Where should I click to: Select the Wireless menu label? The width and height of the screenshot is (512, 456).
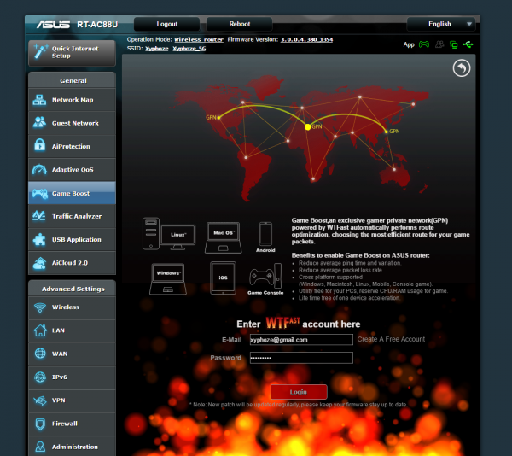[x=66, y=307]
